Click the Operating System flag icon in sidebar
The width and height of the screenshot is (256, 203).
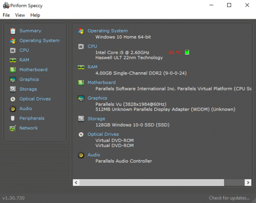tap(13, 41)
